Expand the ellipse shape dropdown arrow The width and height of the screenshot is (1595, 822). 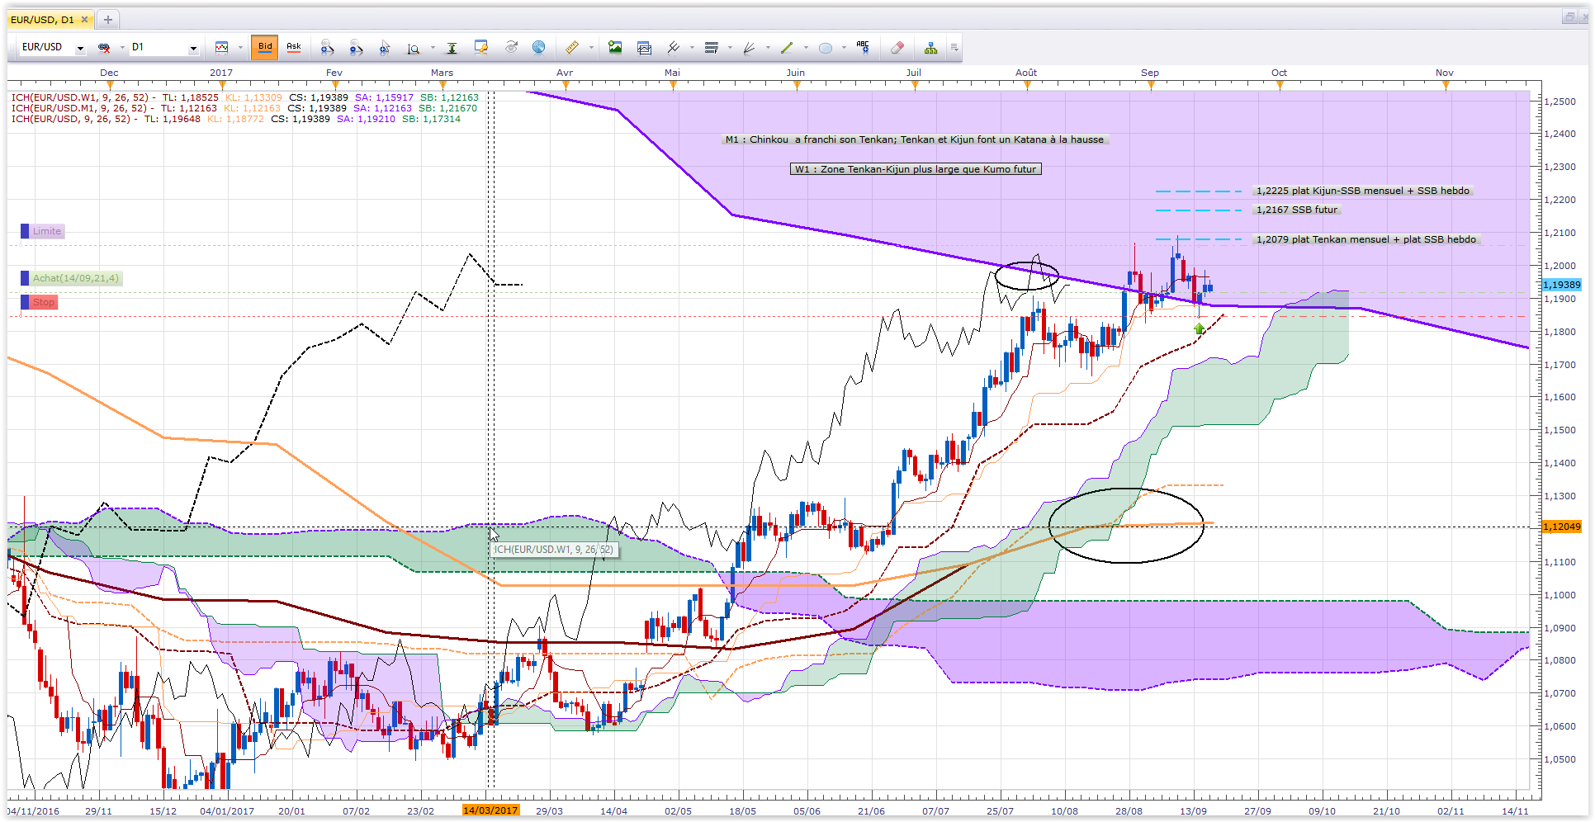pyautogui.click(x=844, y=48)
